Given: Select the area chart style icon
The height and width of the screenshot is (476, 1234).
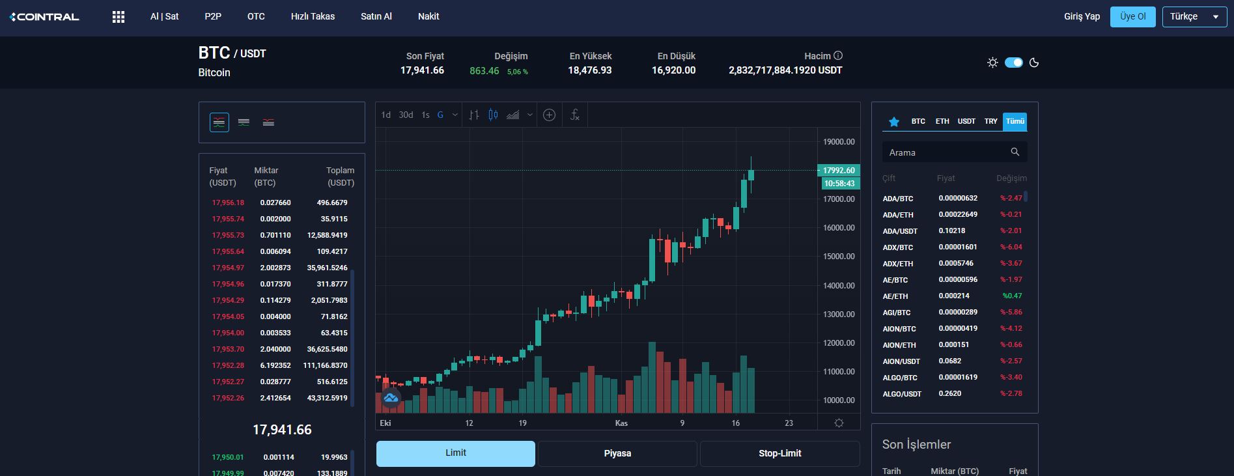Looking at the screenshot, I should point(513,115).
